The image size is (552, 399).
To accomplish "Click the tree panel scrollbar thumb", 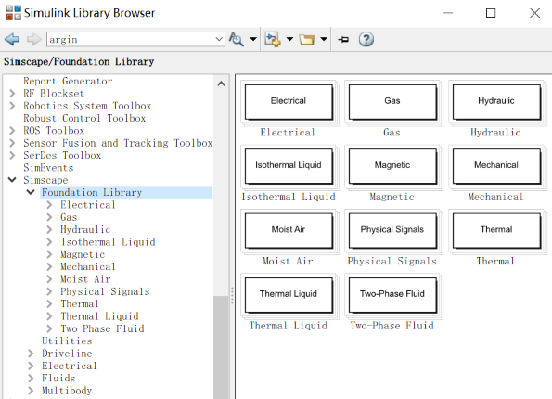I will (221, 347).
